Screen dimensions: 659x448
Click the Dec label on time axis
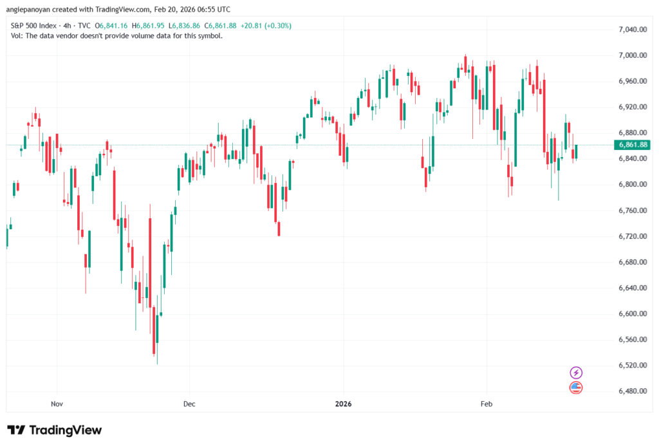click(189, 404)
